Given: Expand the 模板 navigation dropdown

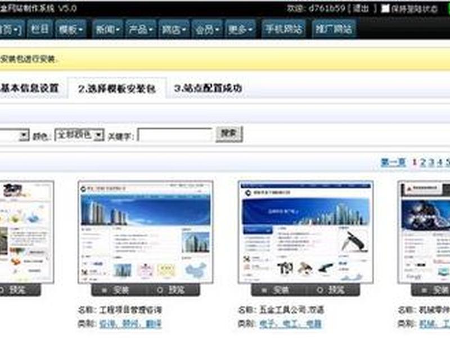Looking at the screenshot, I should click(x=71, y=29).
